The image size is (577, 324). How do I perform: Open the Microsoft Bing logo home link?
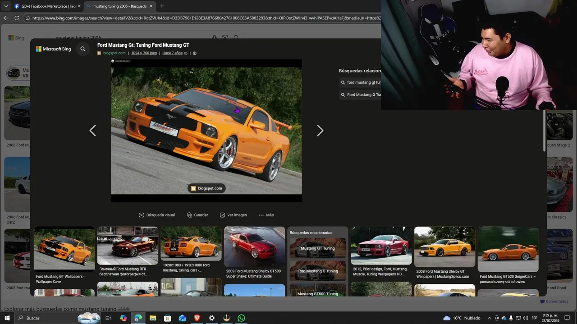(54, 49)
